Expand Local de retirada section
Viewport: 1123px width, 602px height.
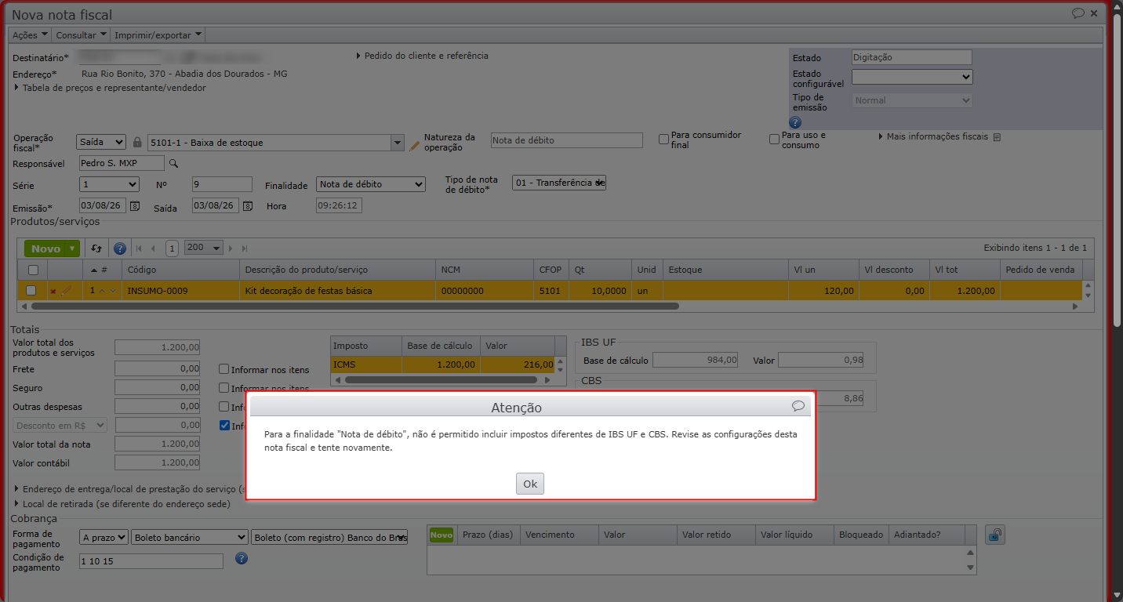coord(122,504)
